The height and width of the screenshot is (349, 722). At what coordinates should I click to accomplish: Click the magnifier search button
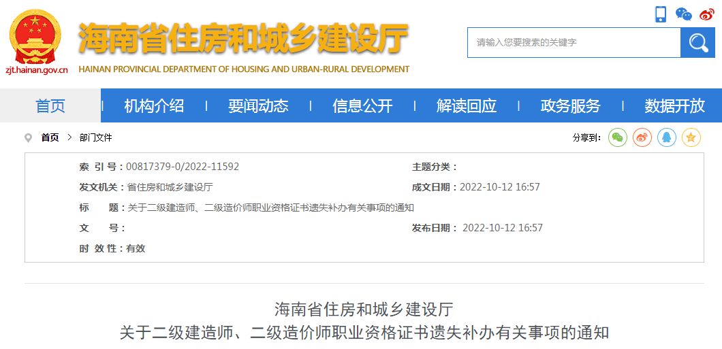click(x=697, y=43)
